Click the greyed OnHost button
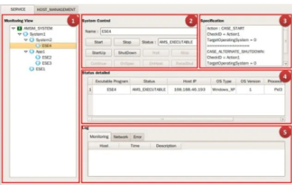Viewport: 292px width, 185px height. (156, 64)
